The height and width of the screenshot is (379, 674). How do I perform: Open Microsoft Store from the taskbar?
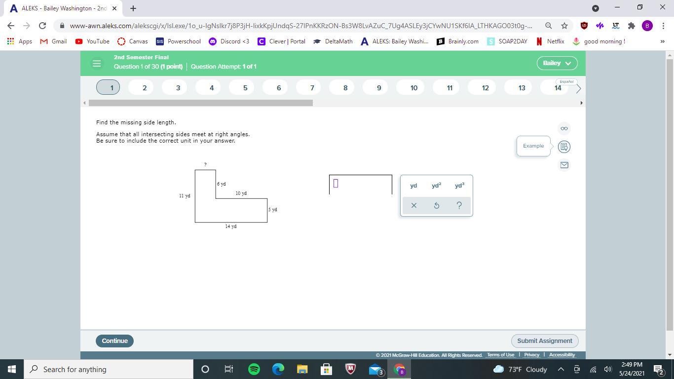point(326,369)
